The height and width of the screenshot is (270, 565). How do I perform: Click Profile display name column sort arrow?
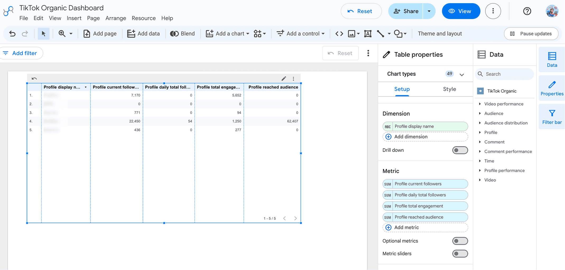tap(86, 87)
